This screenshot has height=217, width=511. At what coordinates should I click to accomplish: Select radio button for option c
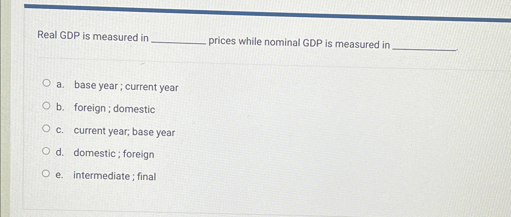pyautogui.click(x=46, y=128)
